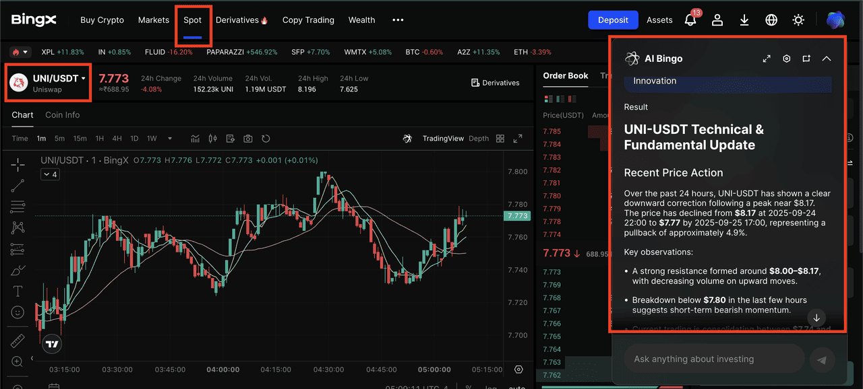Open the app download icon
This screenshot has width=863, height=389.
pyautogui.click(x=744, y=20)
